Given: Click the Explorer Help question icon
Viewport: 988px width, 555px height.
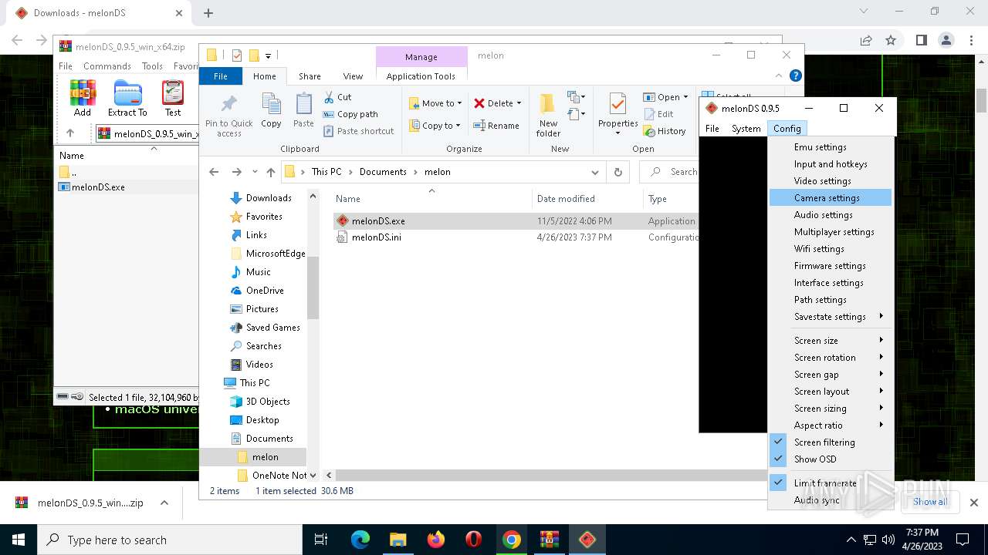Looking at the screenshot, I should (x=796, y=76).
